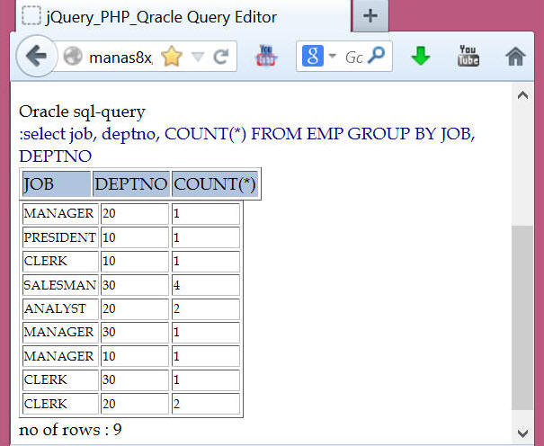Open the search engine dropdown arrow
This screenshot has height=446, width=544.
[333, 56]
